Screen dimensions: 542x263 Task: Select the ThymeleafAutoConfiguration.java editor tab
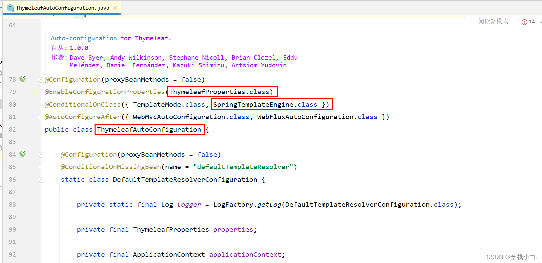62,8
